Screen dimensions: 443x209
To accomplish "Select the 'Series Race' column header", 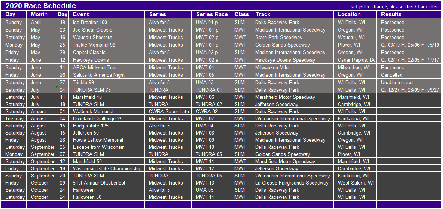I will coord(210,14).
